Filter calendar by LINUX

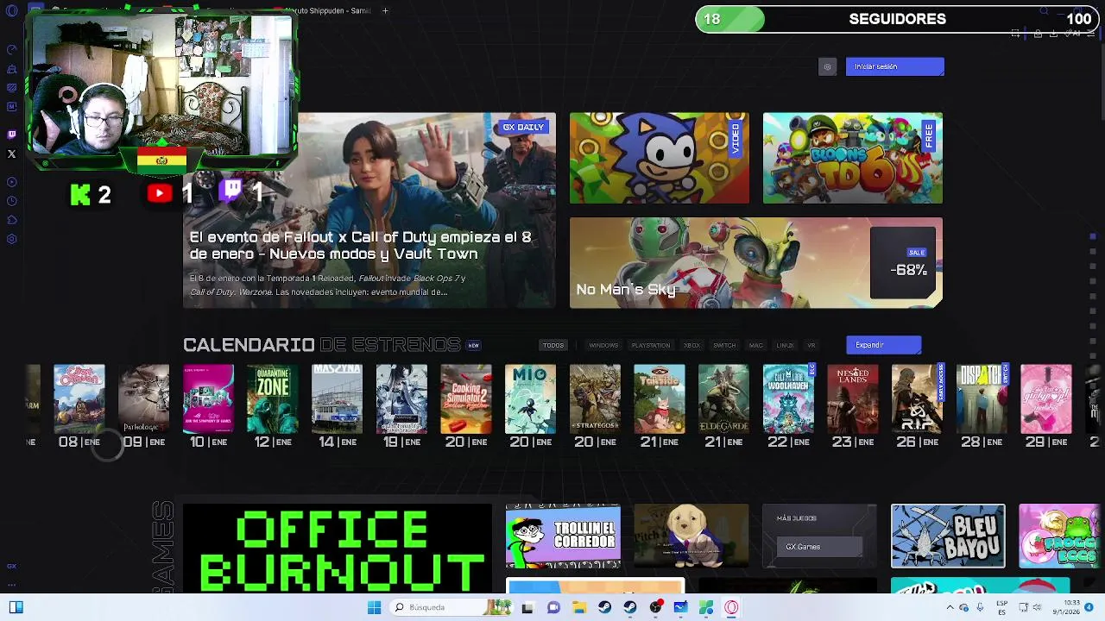[785, 345]
